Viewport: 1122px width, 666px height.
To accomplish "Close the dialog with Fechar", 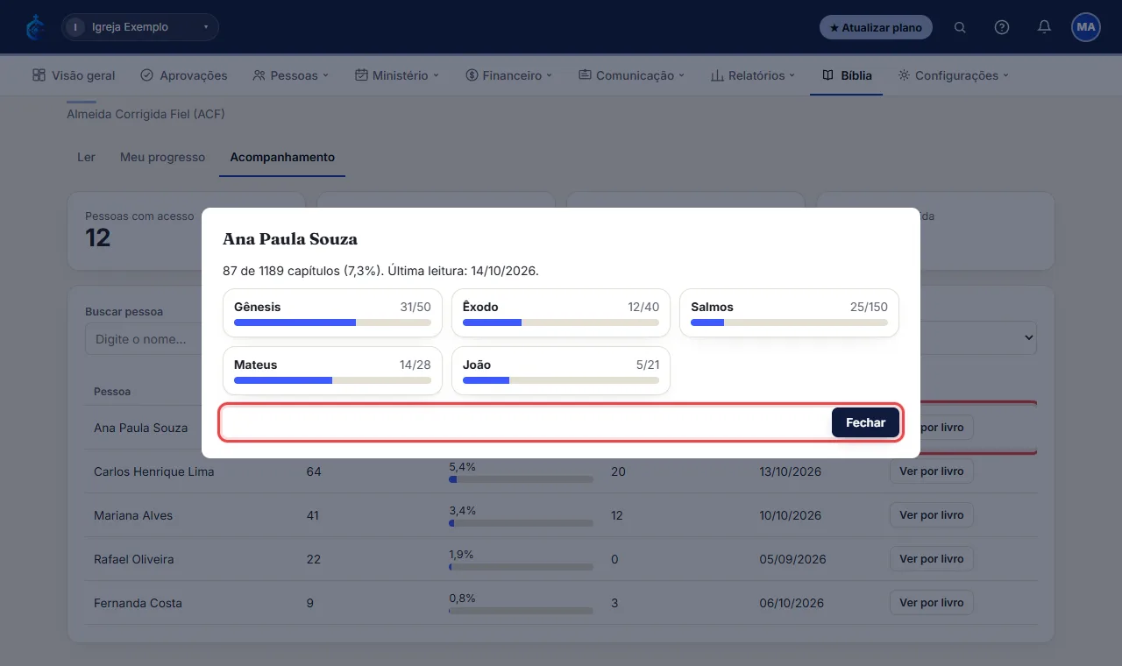I will click(x=865, y=422).
